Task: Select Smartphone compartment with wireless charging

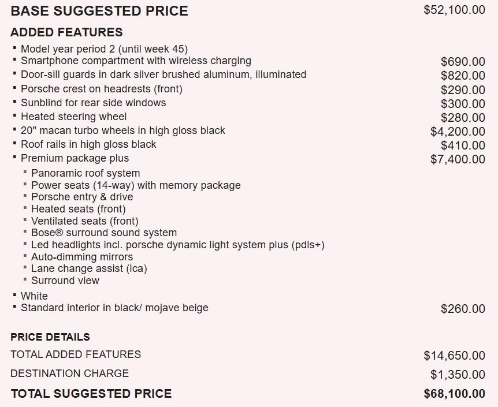Action: pyautogui.click(x=136, y=61)
